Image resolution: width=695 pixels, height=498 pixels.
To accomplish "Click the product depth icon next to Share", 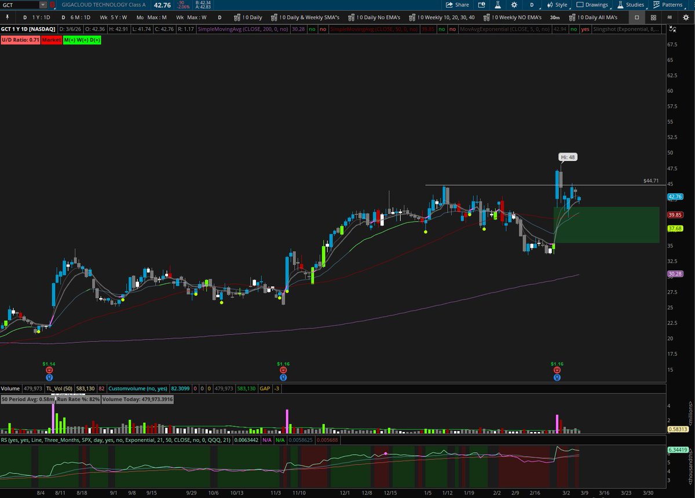I will click(481, 5).
